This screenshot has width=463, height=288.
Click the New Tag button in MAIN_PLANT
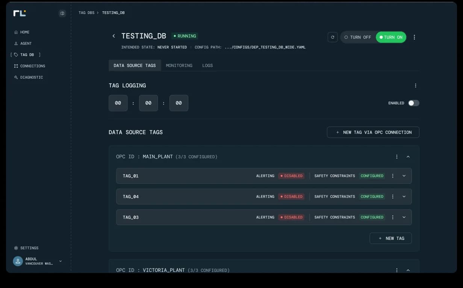[390, 238]
